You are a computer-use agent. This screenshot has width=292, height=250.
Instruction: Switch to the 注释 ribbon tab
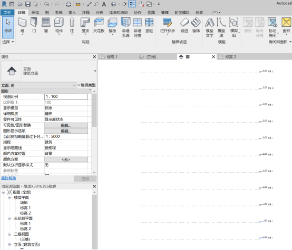(86, 13)
